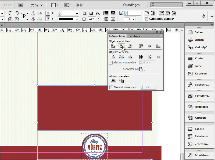
Task: Click rotate 90° counter-clockwise icon
Action: pyautogui.click(x=17, y=13)
